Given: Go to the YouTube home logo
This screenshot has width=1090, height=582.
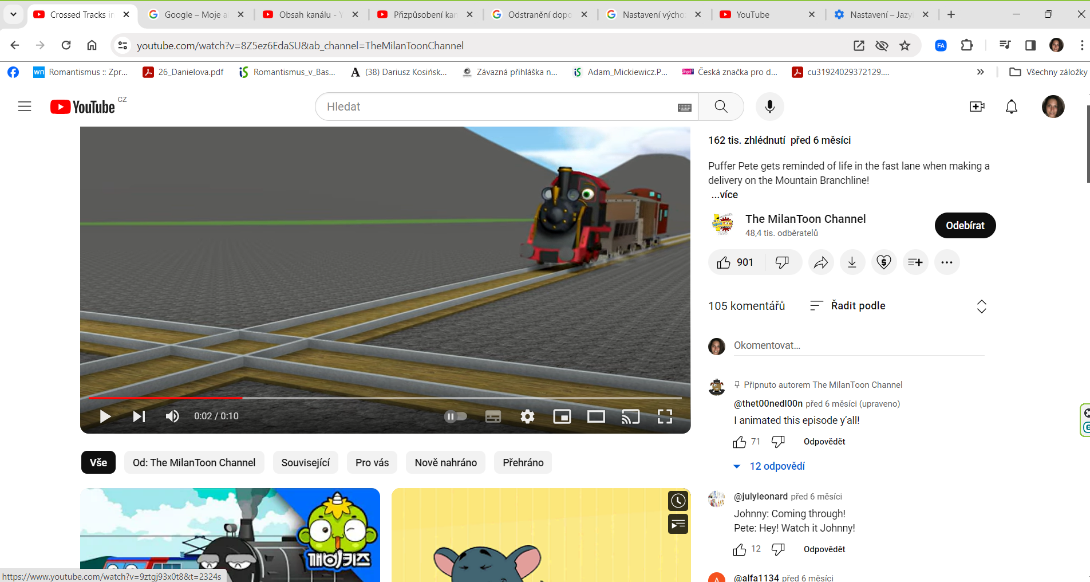Looking at the screenshot, I should point(83,107).
